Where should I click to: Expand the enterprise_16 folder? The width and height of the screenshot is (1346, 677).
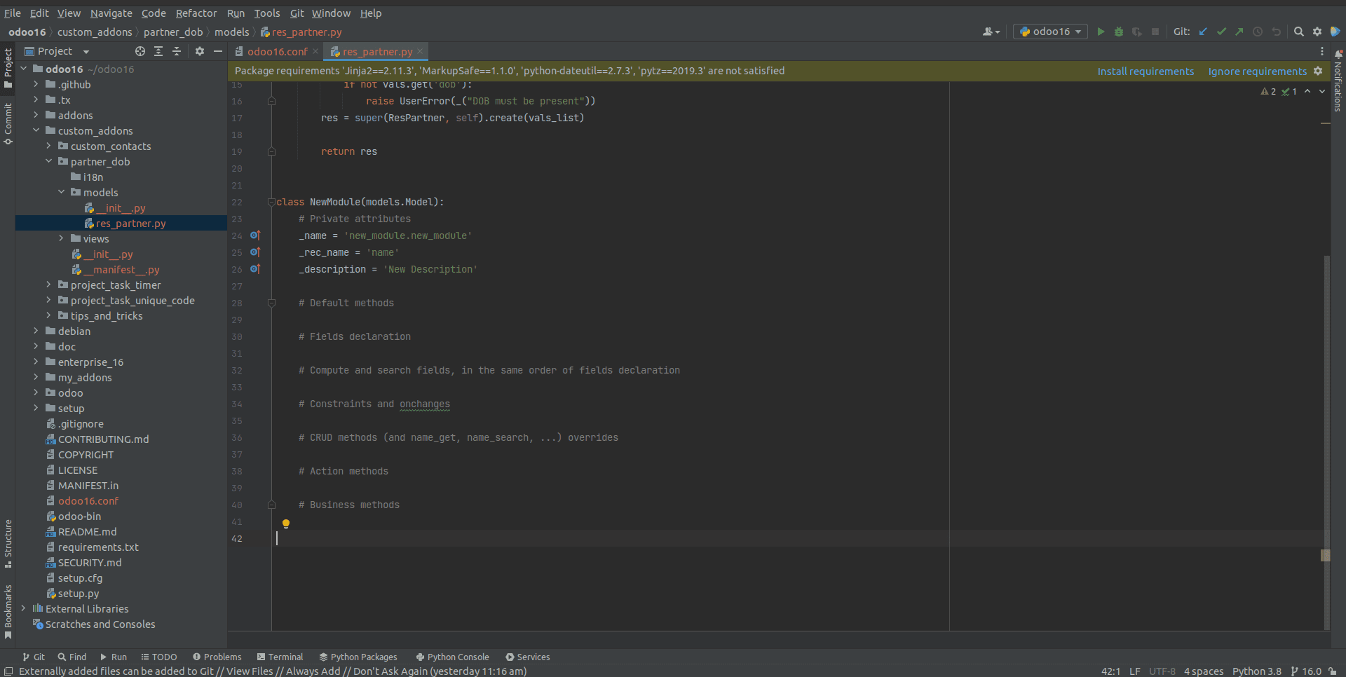36,362
